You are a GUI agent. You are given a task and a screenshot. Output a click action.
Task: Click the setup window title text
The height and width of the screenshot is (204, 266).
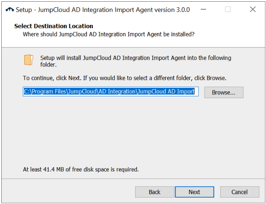(x=103, y=9)
